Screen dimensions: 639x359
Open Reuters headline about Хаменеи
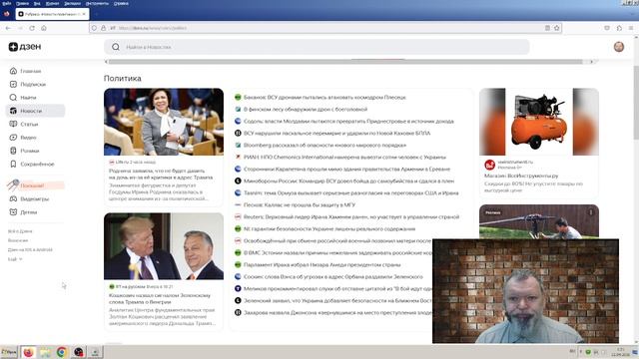[351, 217]
